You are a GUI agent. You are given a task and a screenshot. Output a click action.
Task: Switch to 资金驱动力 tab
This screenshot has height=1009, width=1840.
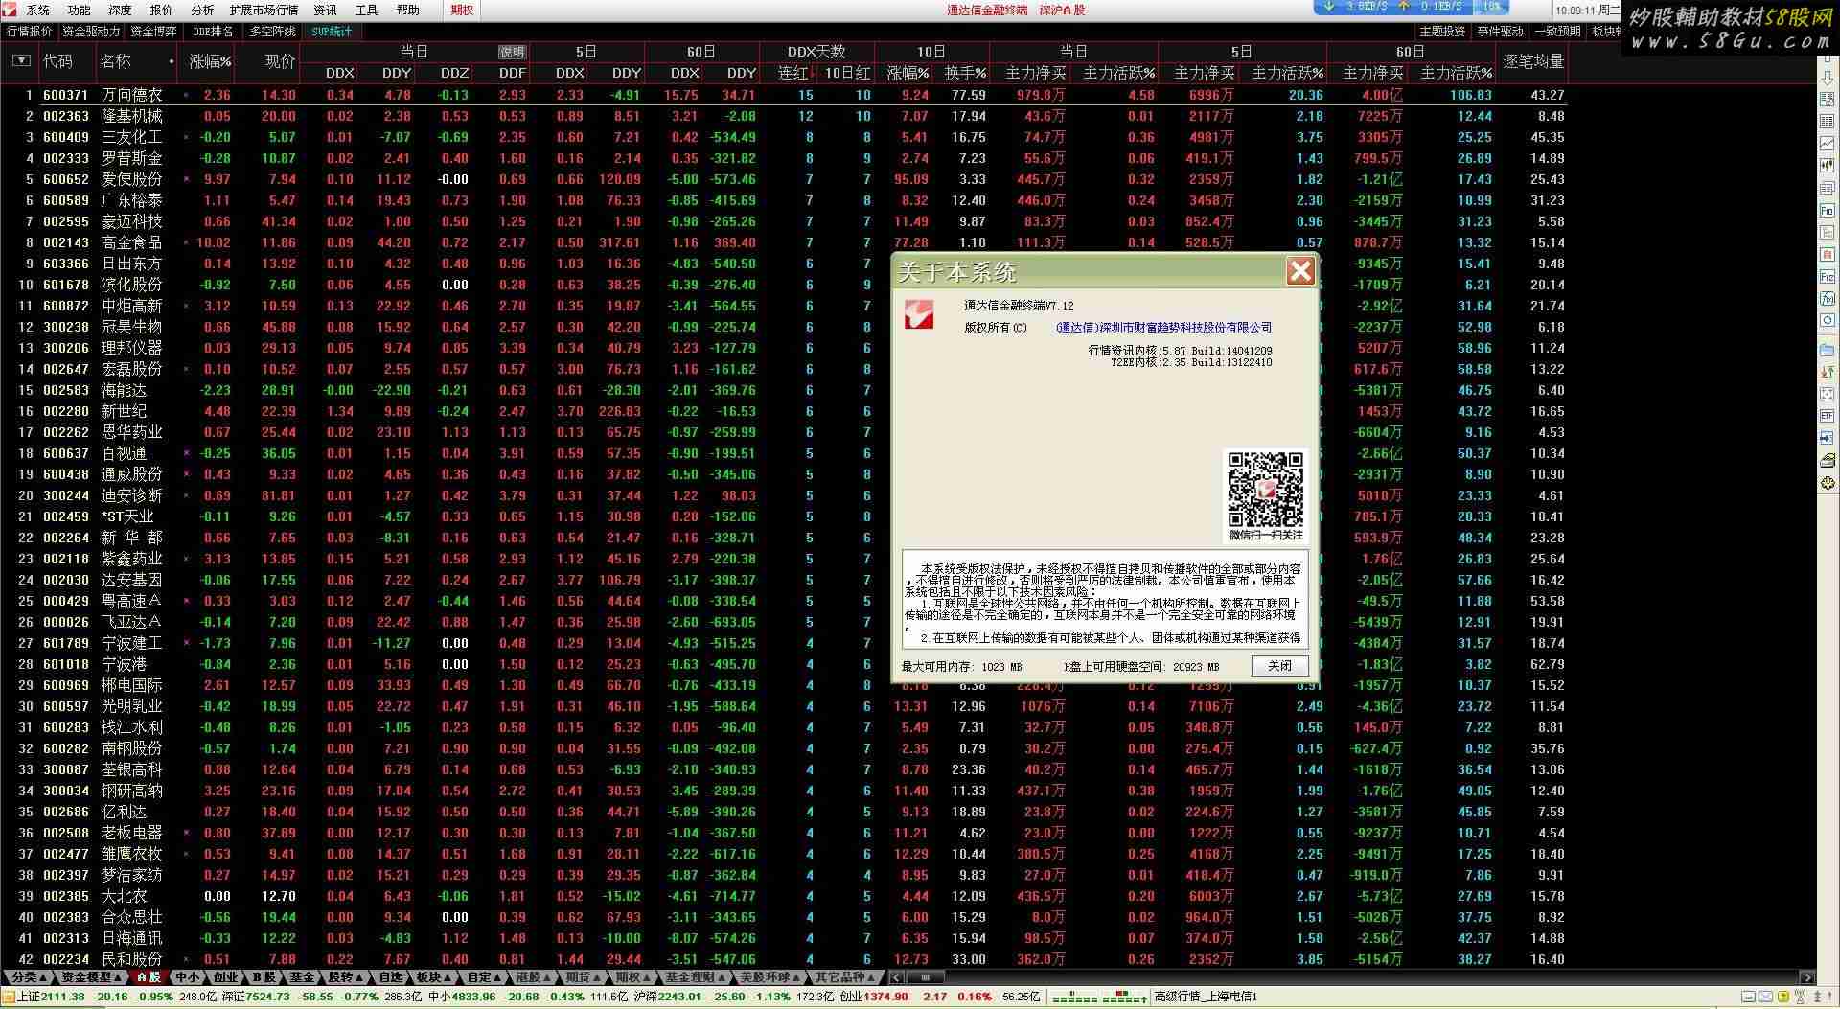(x=91, y=32)
